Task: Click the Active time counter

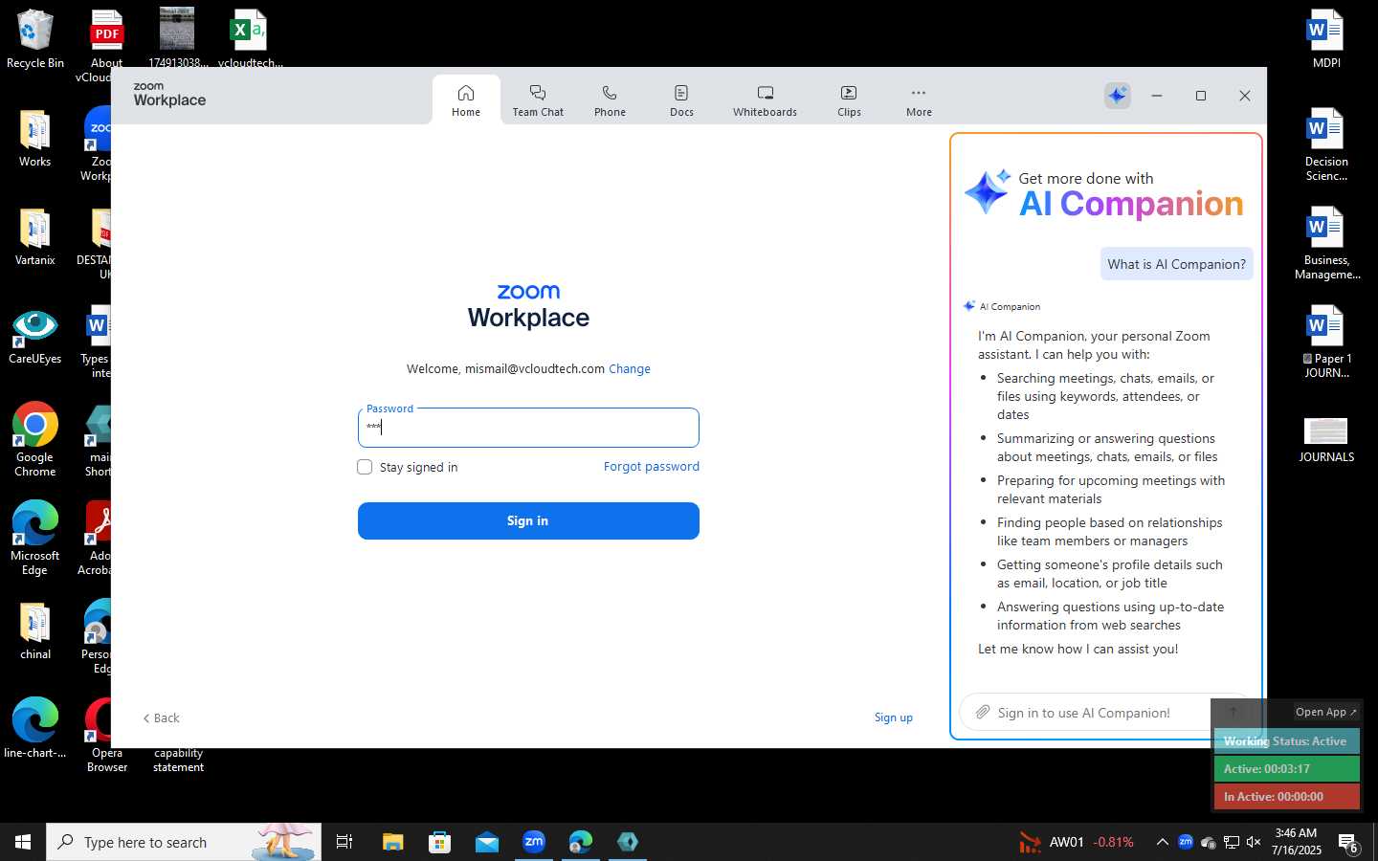Action: [x=1286, y=769]
